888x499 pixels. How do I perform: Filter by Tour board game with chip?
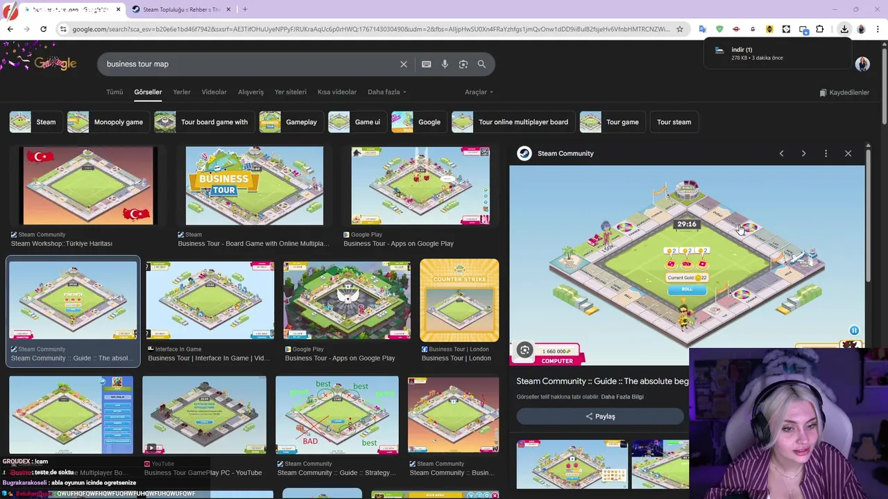[x=203, y=122]
